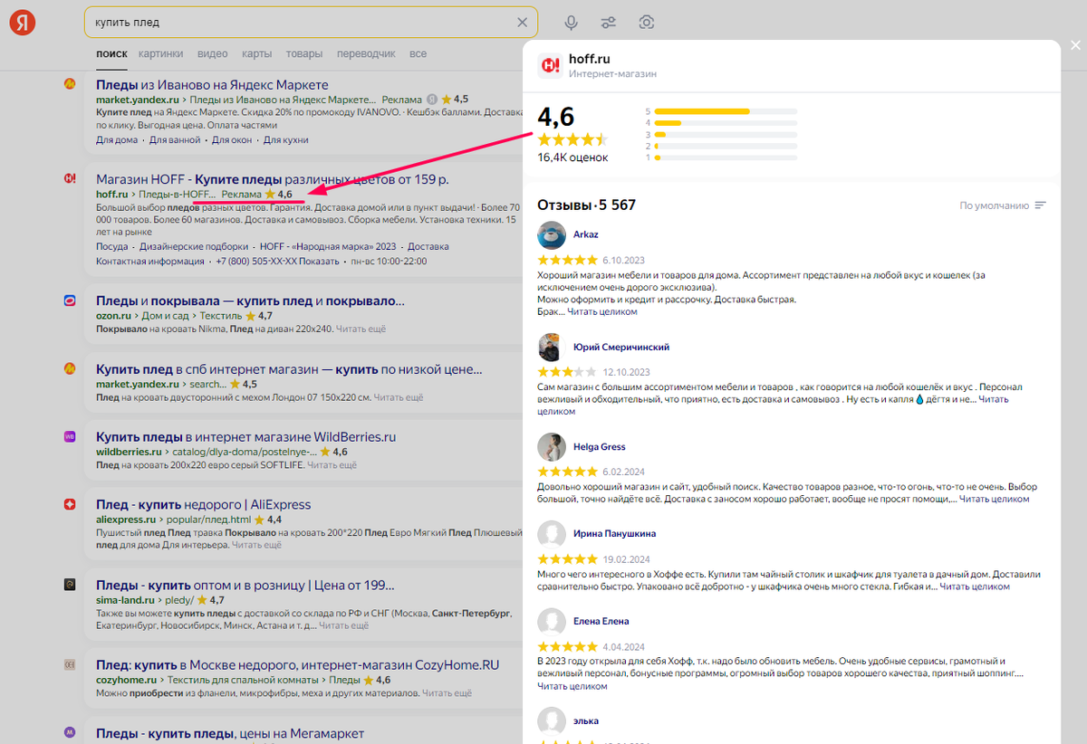
Task: Click the sima-land favicon beside its result
Action: pos(70,585)
